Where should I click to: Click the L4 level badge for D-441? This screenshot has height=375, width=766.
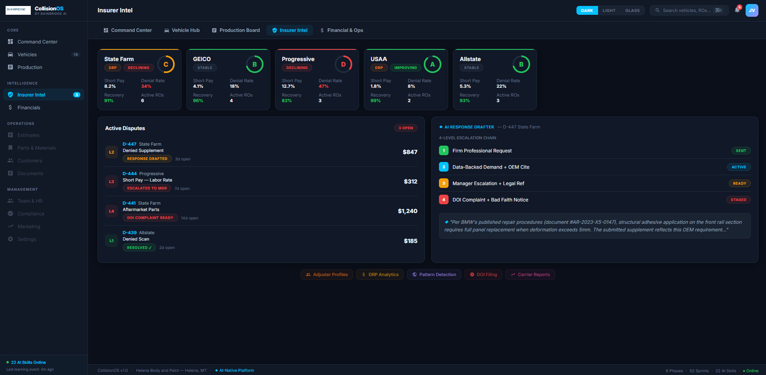(112, 211)
